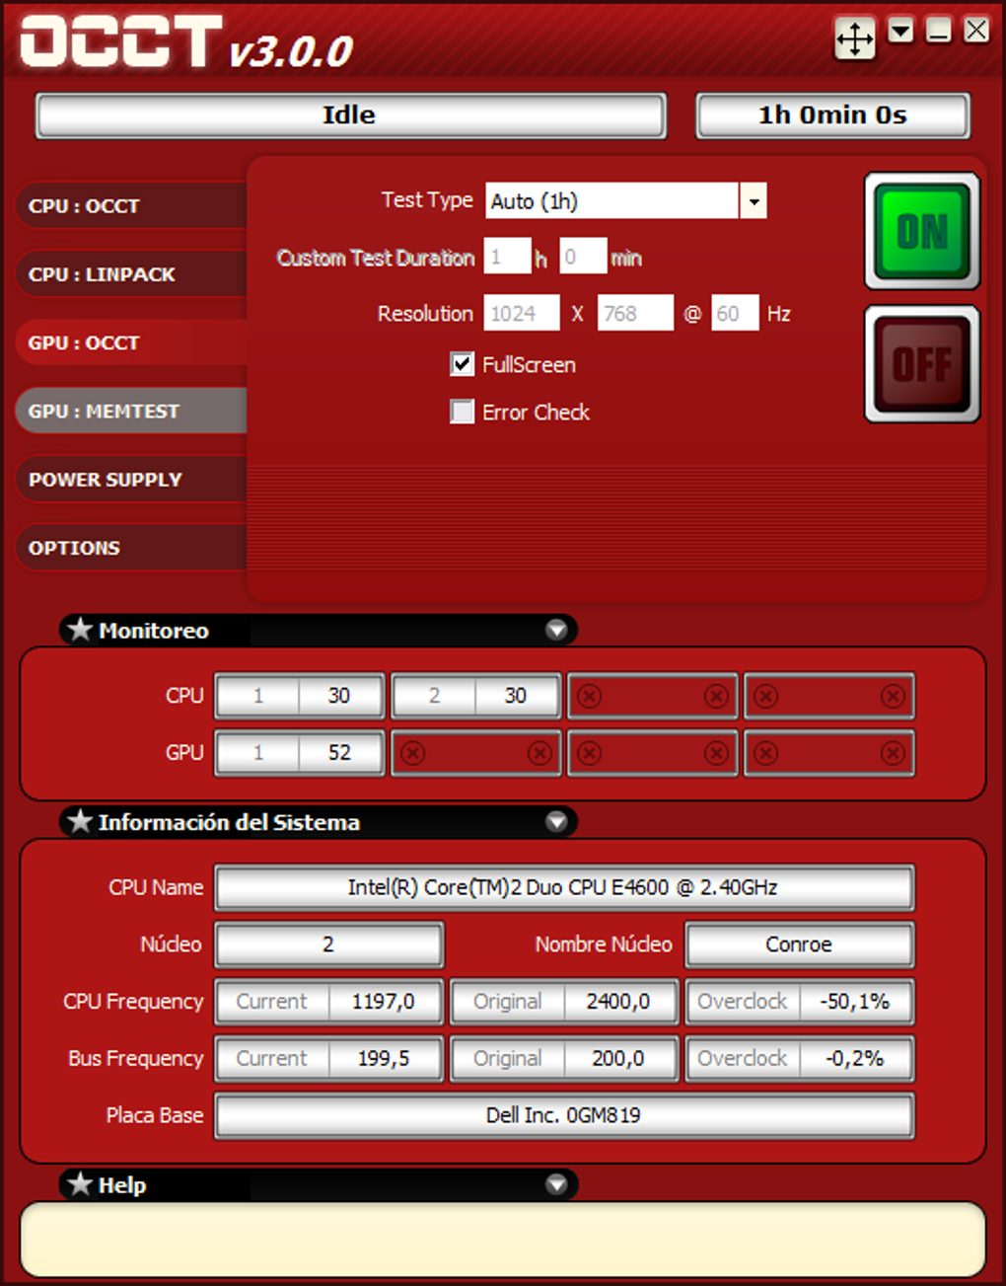
Task: Switch to the CPU : OCCT tab
Action: click(130, 206)
